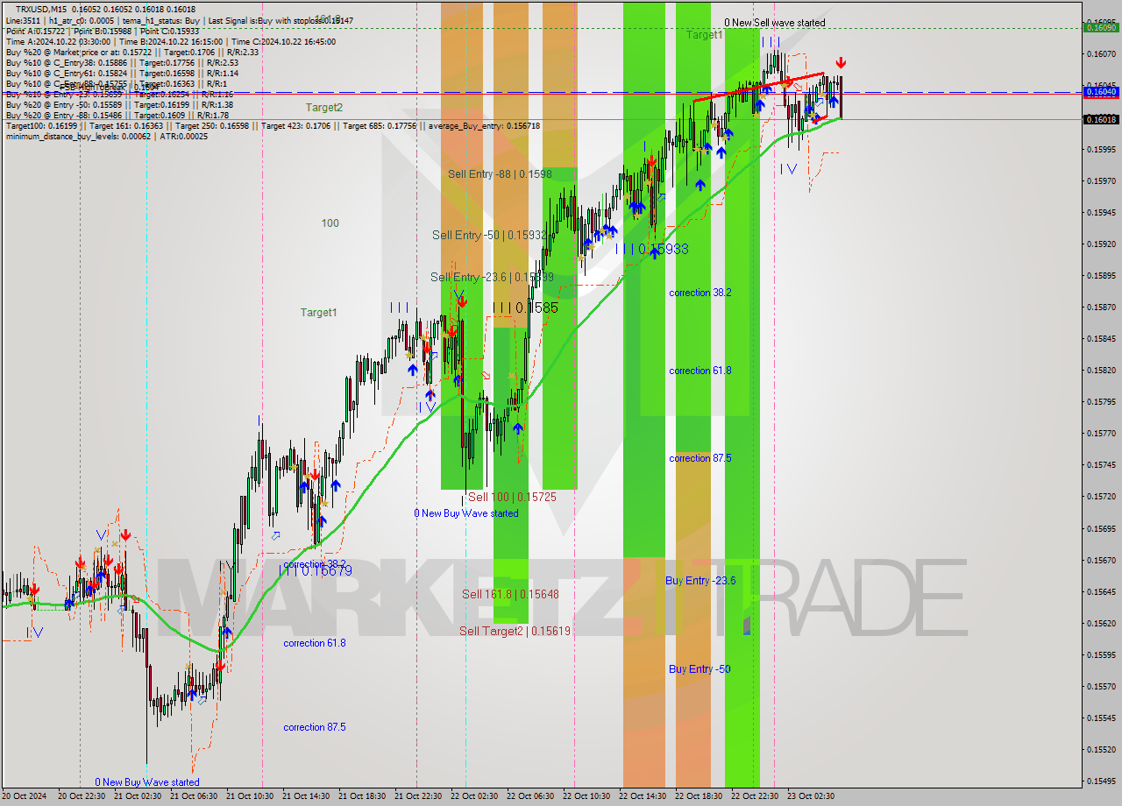Select the 'Time A:2024.10.22 03:30:00' line

coord(58,41)
